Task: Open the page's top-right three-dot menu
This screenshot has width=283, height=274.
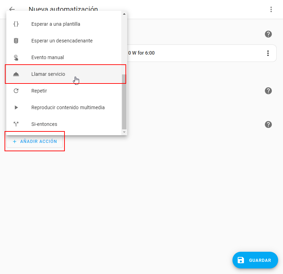Action: point(271,9)
